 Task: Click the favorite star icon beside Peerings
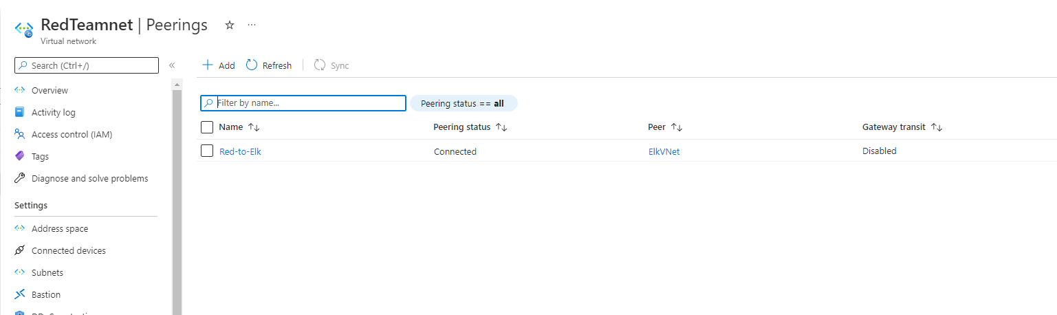tap(230, 25)
